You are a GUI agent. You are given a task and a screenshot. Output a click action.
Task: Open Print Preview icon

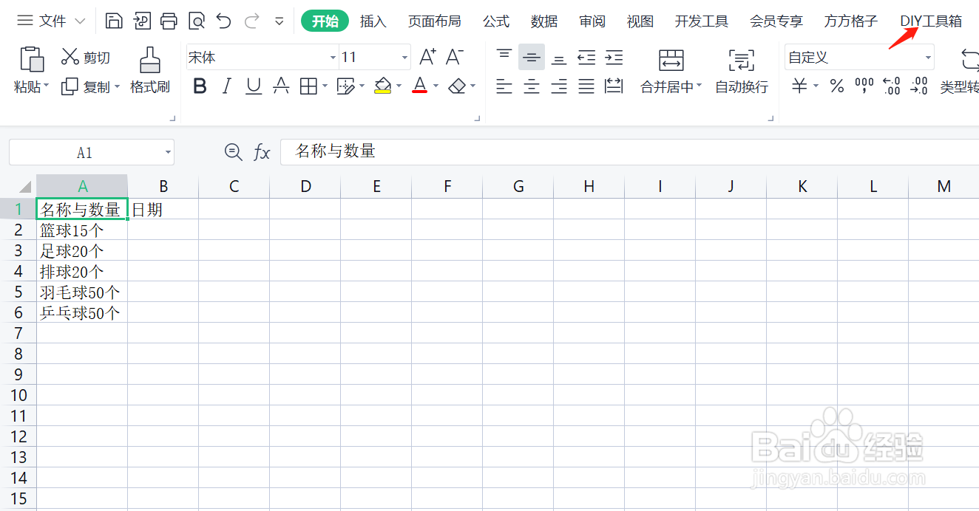point(196,21)
